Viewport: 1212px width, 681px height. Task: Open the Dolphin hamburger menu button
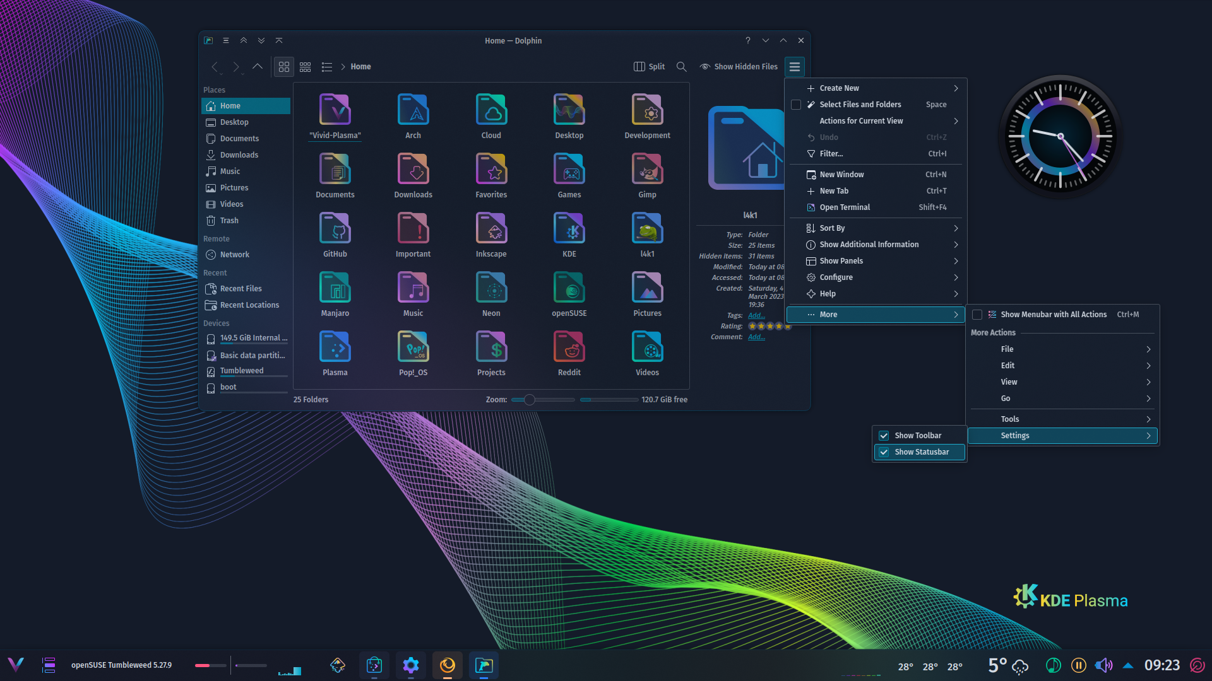[795, 66]
